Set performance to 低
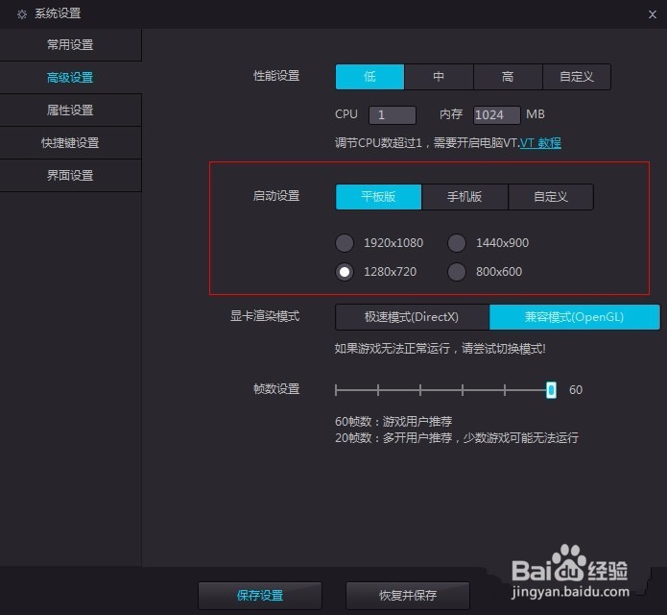The height and width of the screenshot is (615, 667). pos(369,77)
